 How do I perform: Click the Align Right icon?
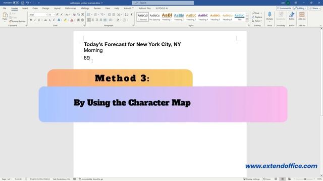click(x=97, y=20)
